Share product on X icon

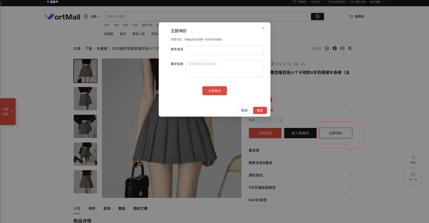[350, 48]
